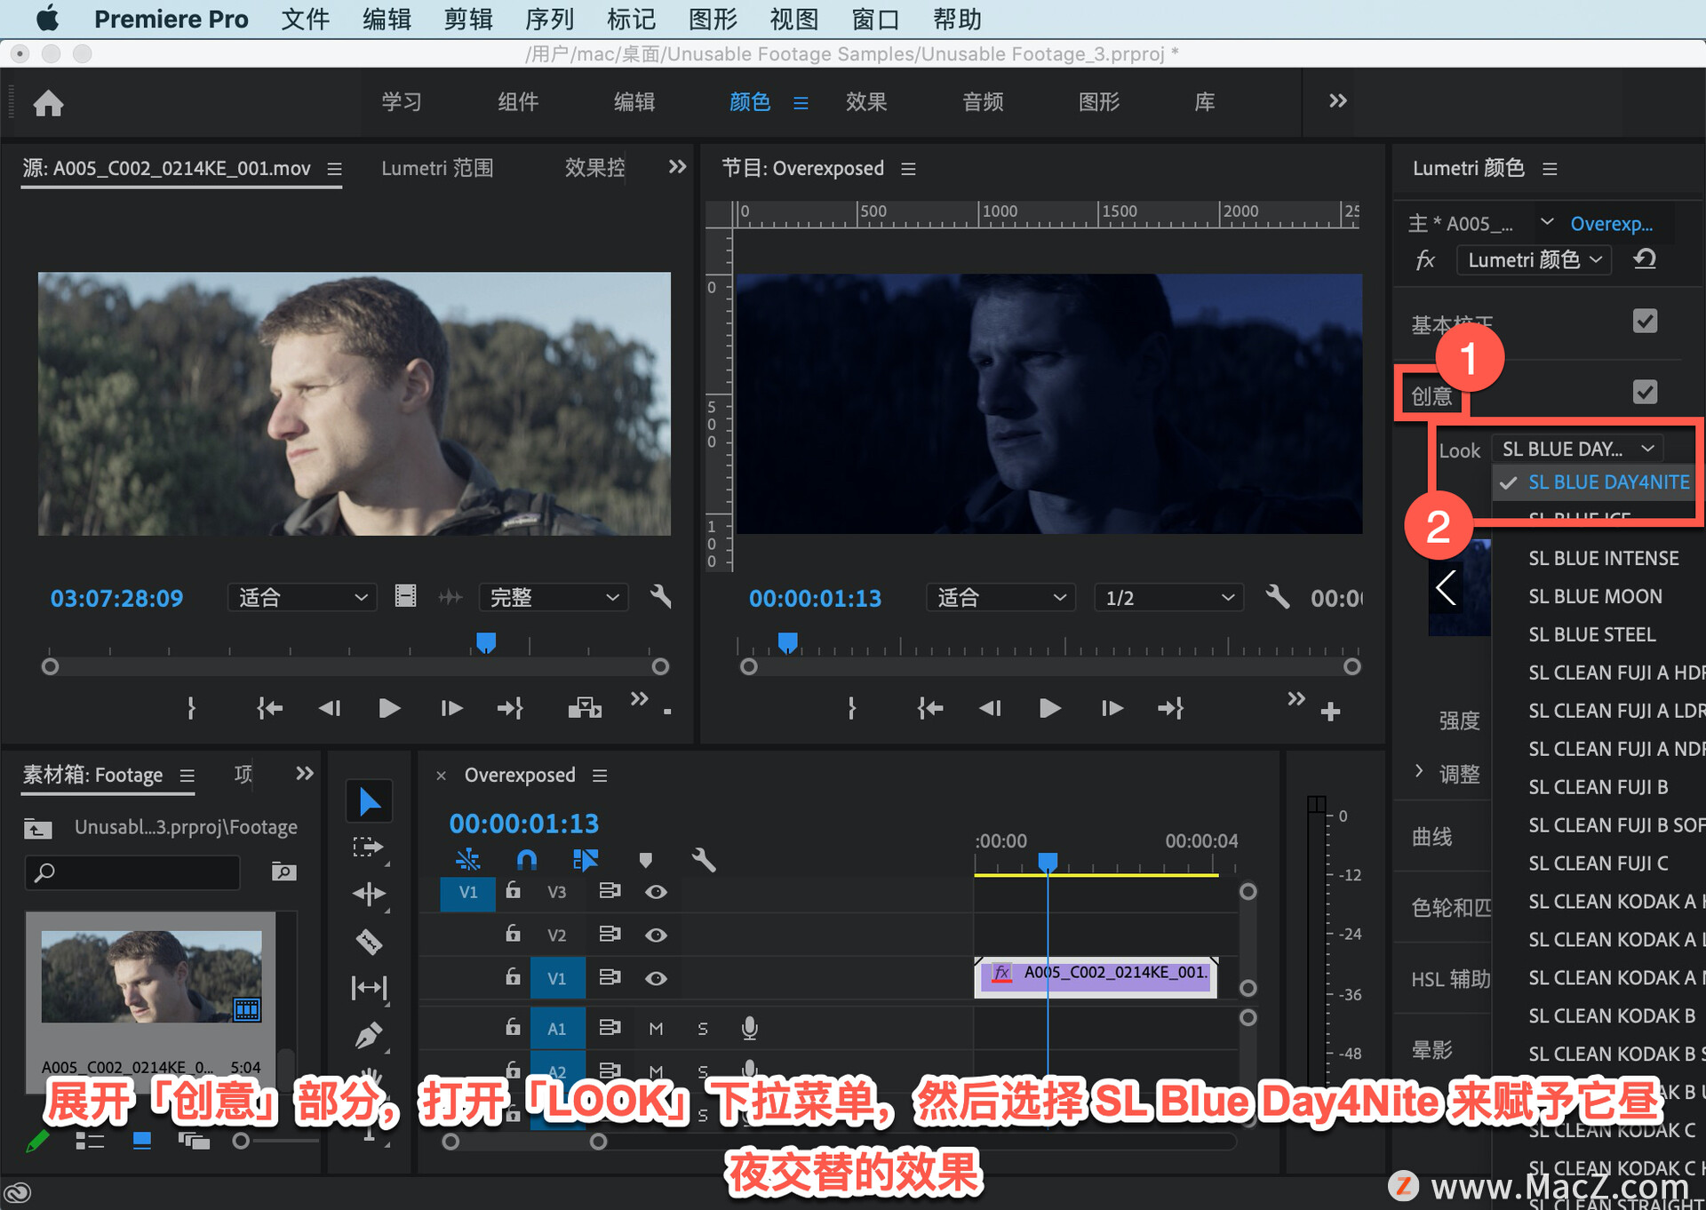1706x1210 pixels.
Task: Click Source monitor insert button
Action: (584, 708)
